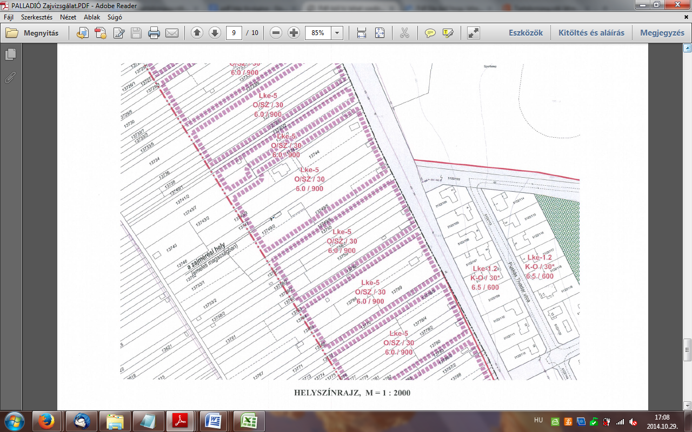
Task: Open the Eszközök tools pane
Action: click(x=525, y=33)
